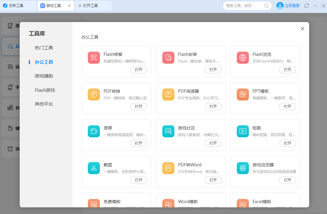Click the title bar refresh icon
Viewport: 327px width, 214px height.
point(307,5)
